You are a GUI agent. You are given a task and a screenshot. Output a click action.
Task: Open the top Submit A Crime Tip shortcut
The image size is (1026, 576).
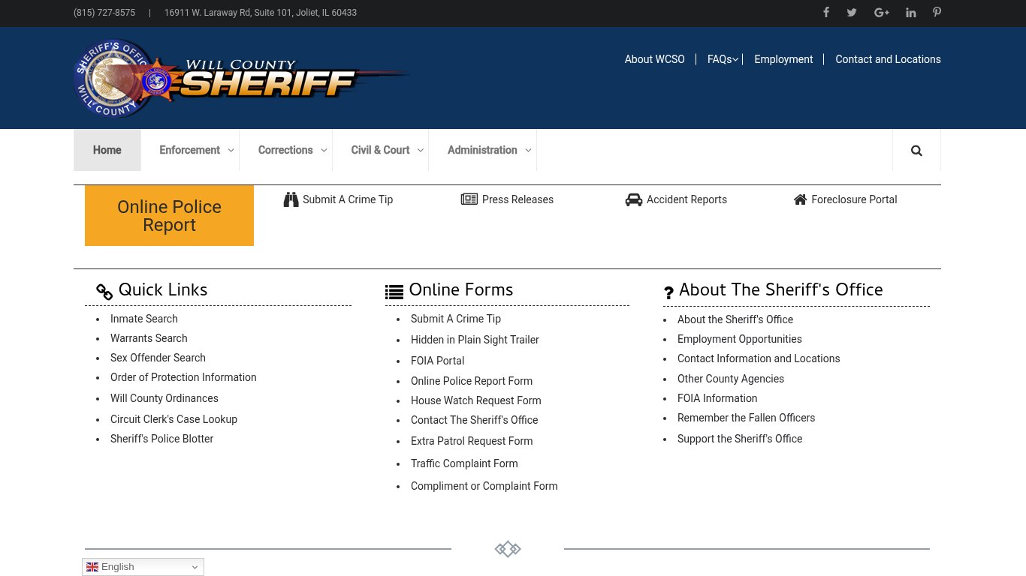pos(348,199)
